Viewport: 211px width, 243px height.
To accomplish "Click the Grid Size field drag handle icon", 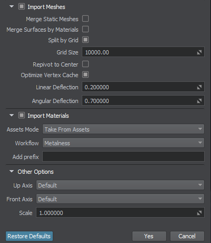I will click(x=199, y=52).
